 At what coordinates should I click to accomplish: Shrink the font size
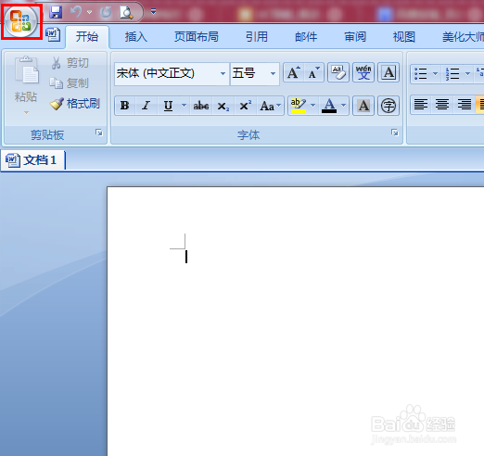(x=314, y=72)
